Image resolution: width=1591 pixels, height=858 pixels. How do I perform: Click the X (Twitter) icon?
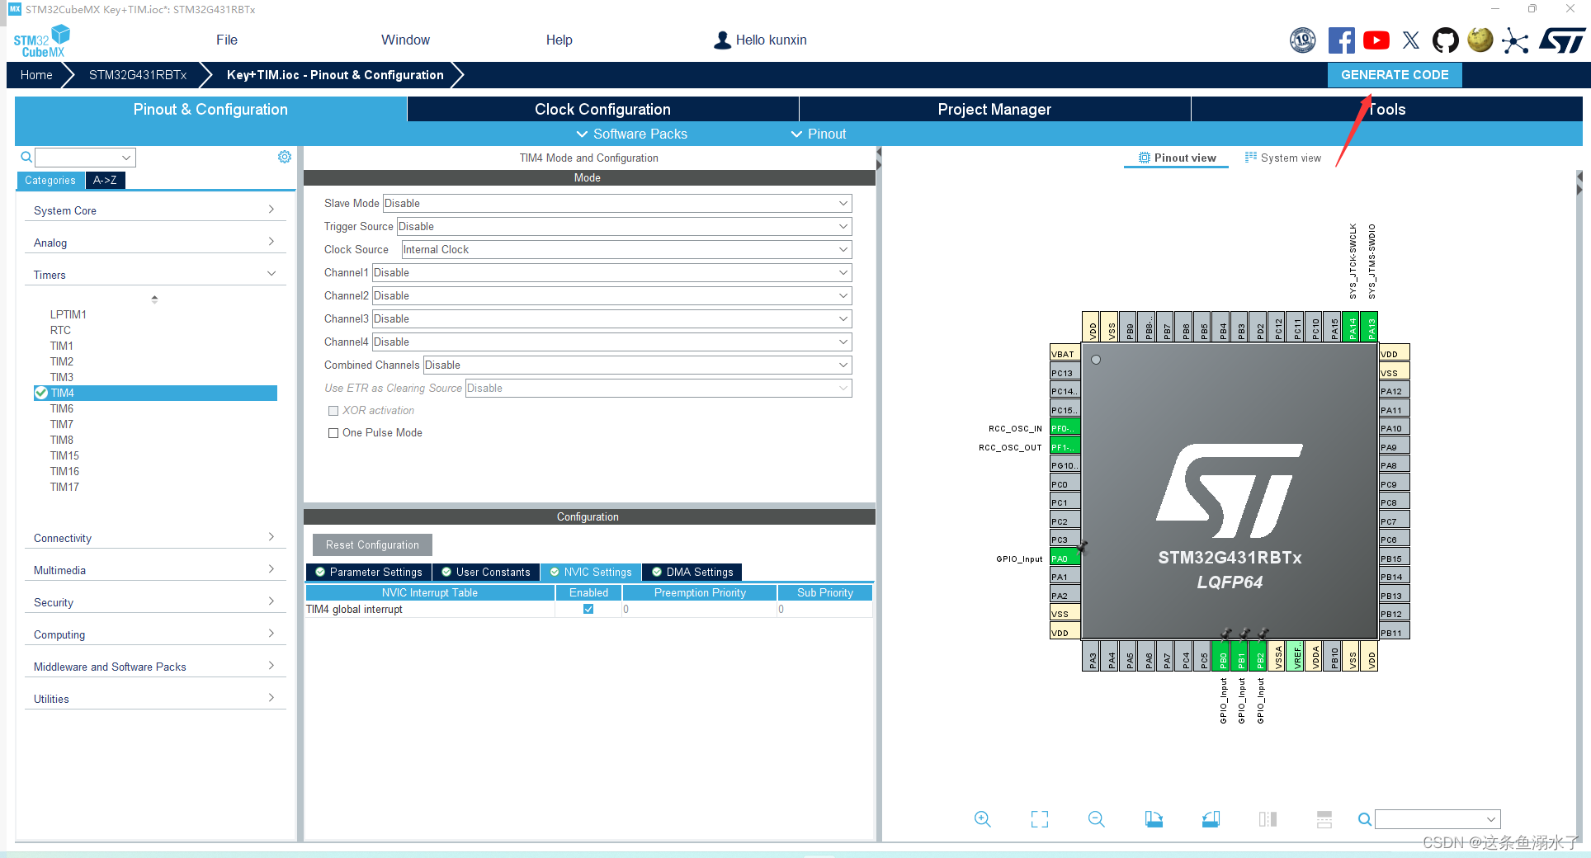(x=1411, y=40)
